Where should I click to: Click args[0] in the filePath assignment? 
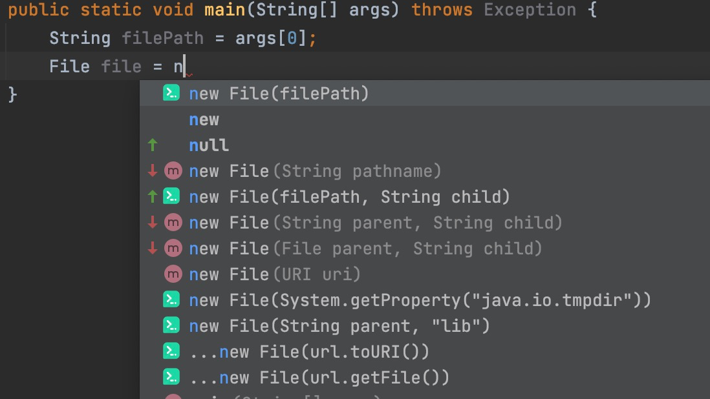[x=272, y=38]
